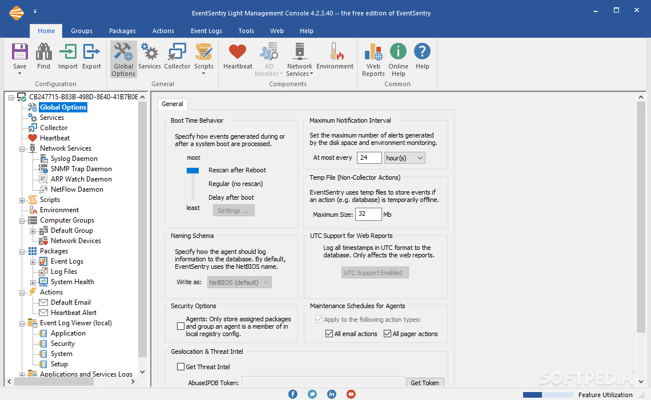Collapse the Network Services tree node
The height and width of the screenshot is (400, 651).
pyautogui.click(x=22, y=148)
